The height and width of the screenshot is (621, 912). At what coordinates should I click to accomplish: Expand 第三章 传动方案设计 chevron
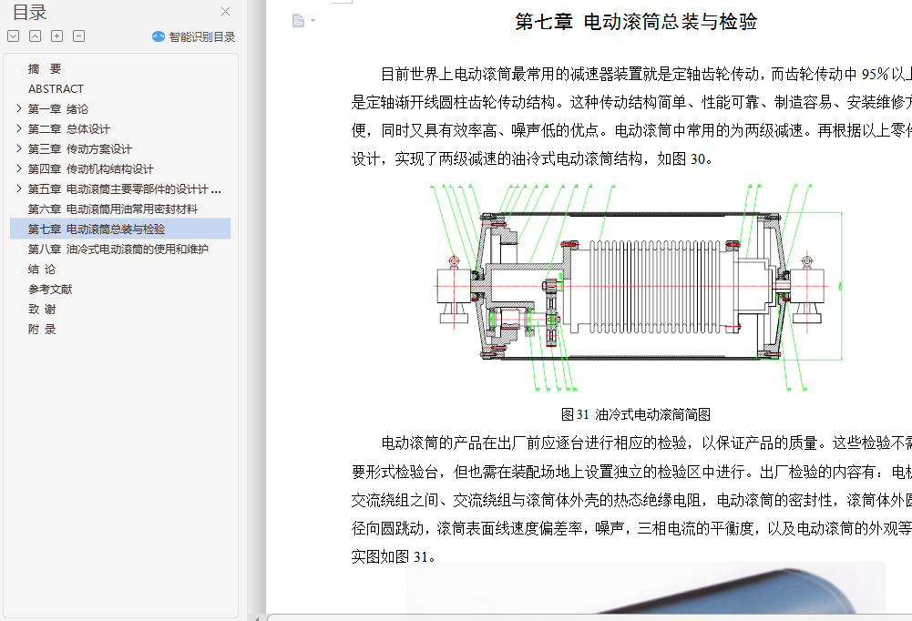(x=18, y=148)
